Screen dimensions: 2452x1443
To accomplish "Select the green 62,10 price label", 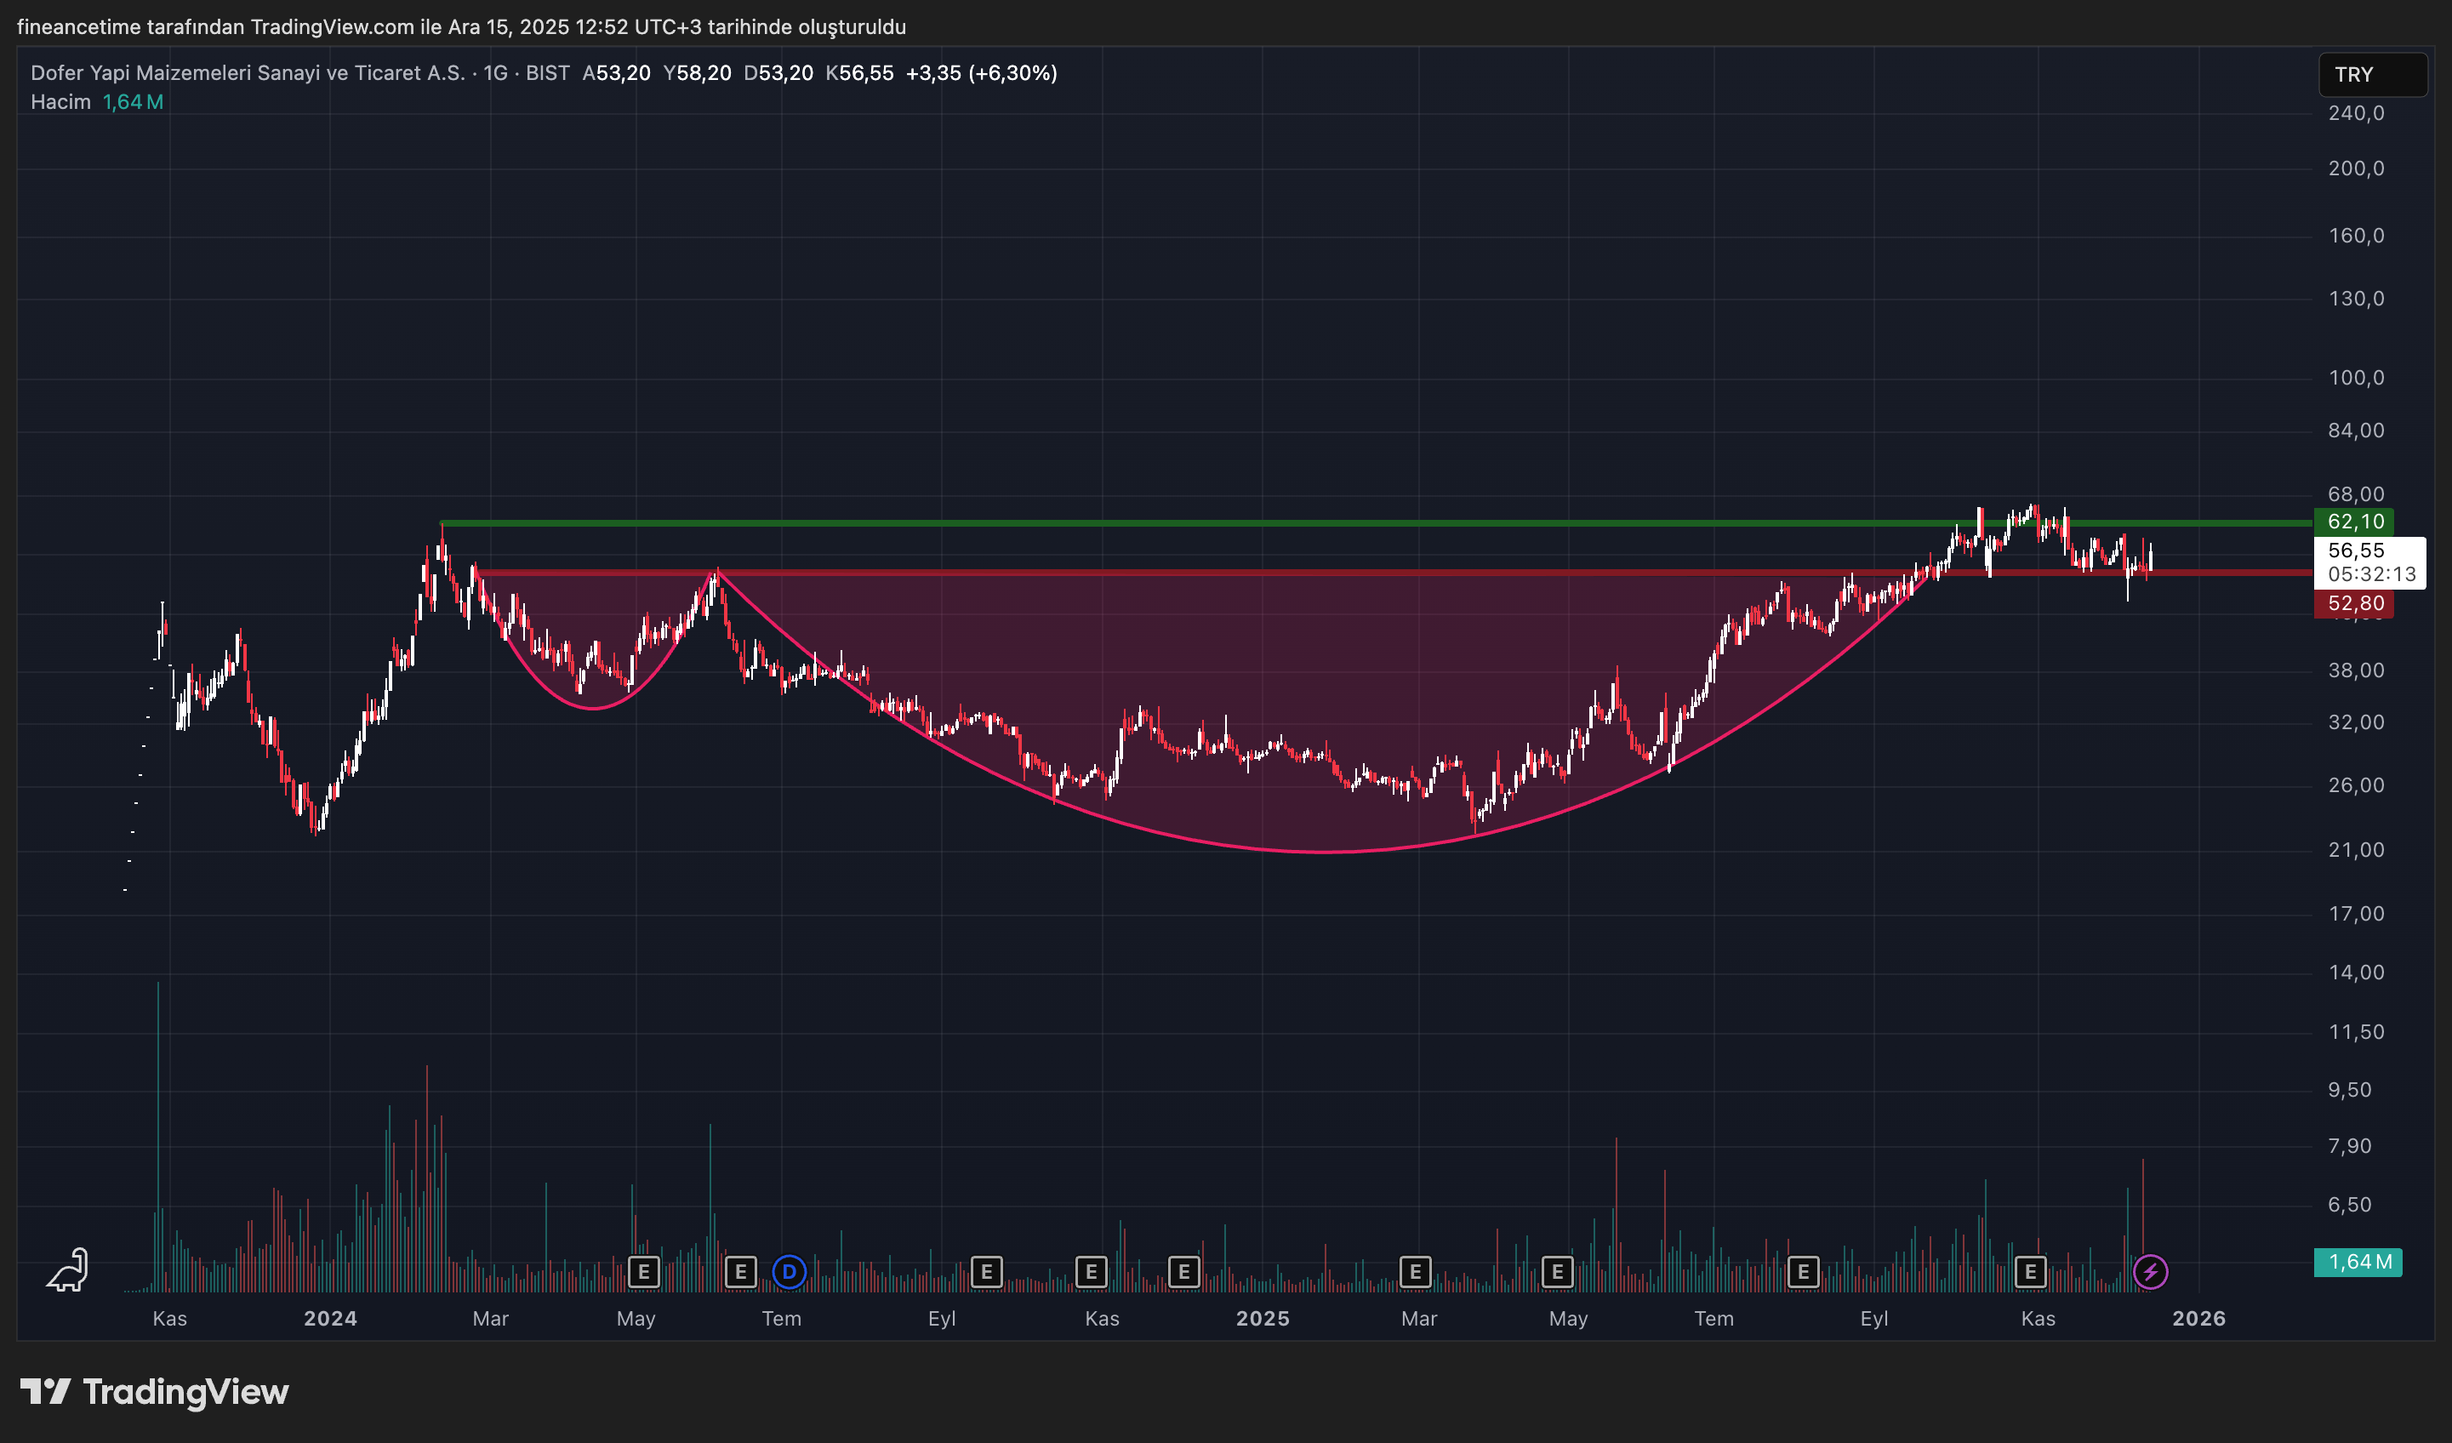I will (x=2353, y=522).
